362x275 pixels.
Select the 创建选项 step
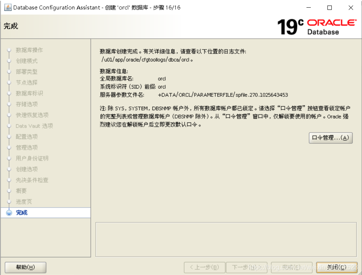pyautogui.click(x=27, y=169)
